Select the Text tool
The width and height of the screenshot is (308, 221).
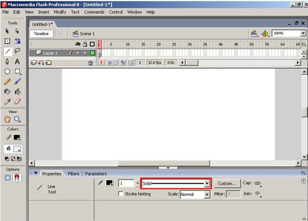click(17, 62)
